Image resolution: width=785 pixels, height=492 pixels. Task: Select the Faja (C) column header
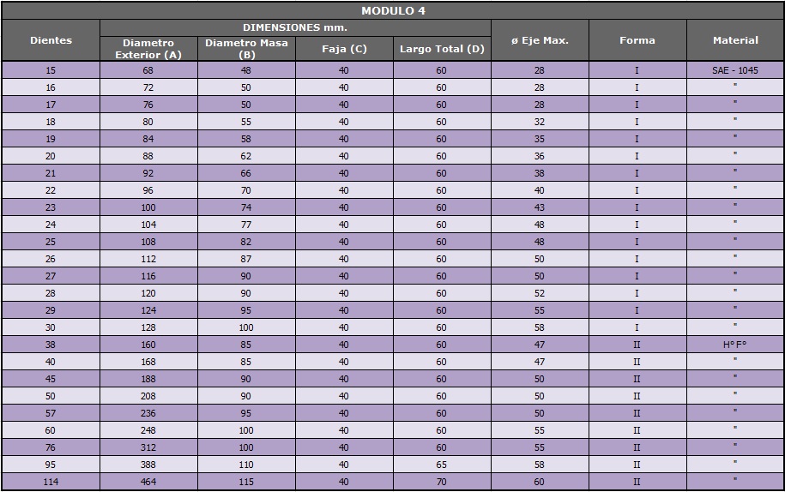(x=344, y=49)
